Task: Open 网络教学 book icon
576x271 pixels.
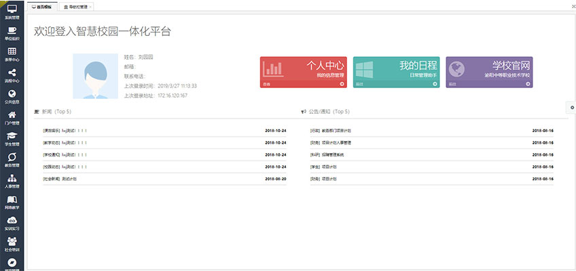Action: point(12,200)
